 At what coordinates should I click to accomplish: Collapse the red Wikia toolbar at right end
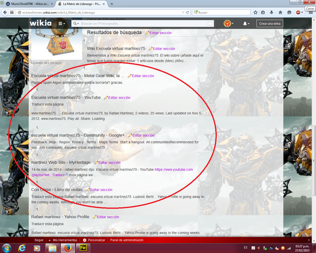[x=309, y=240]
